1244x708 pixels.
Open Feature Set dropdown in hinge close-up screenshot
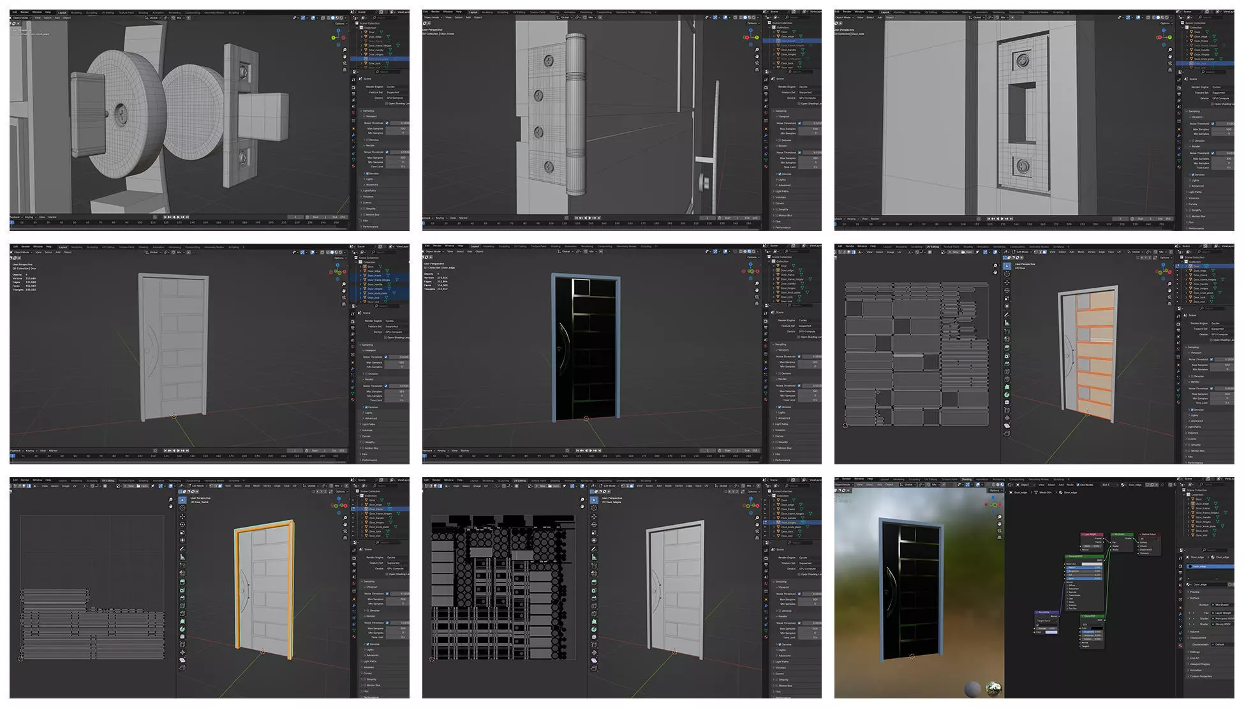[x=810, y=92]
